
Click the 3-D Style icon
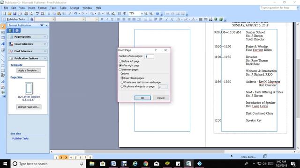tap(221, 19)
